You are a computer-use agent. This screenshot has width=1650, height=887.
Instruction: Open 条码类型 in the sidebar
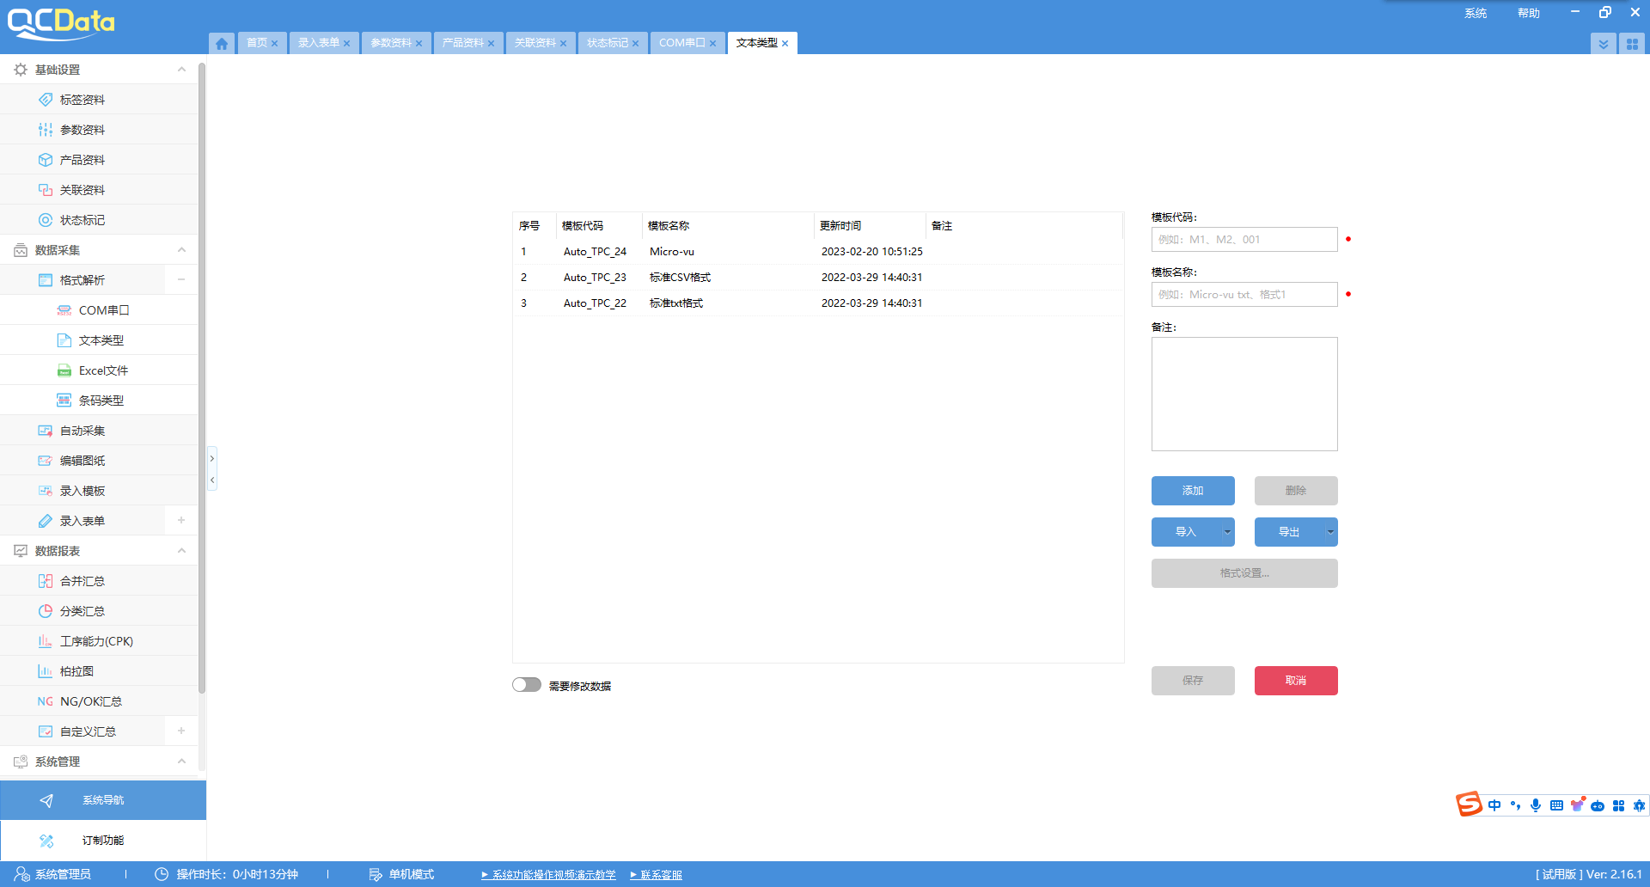coord(101,401)
